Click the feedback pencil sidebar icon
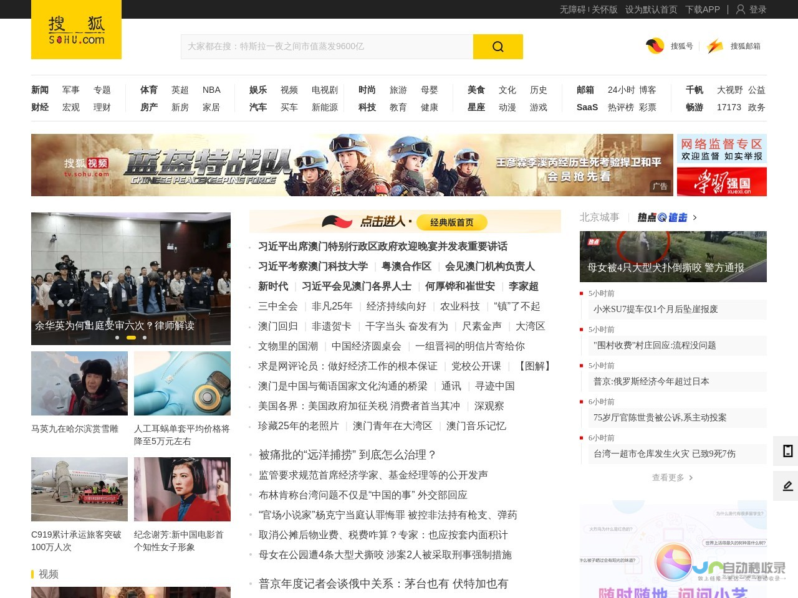The height and width of the screenshot is (598, 798). tap(787, 486)
